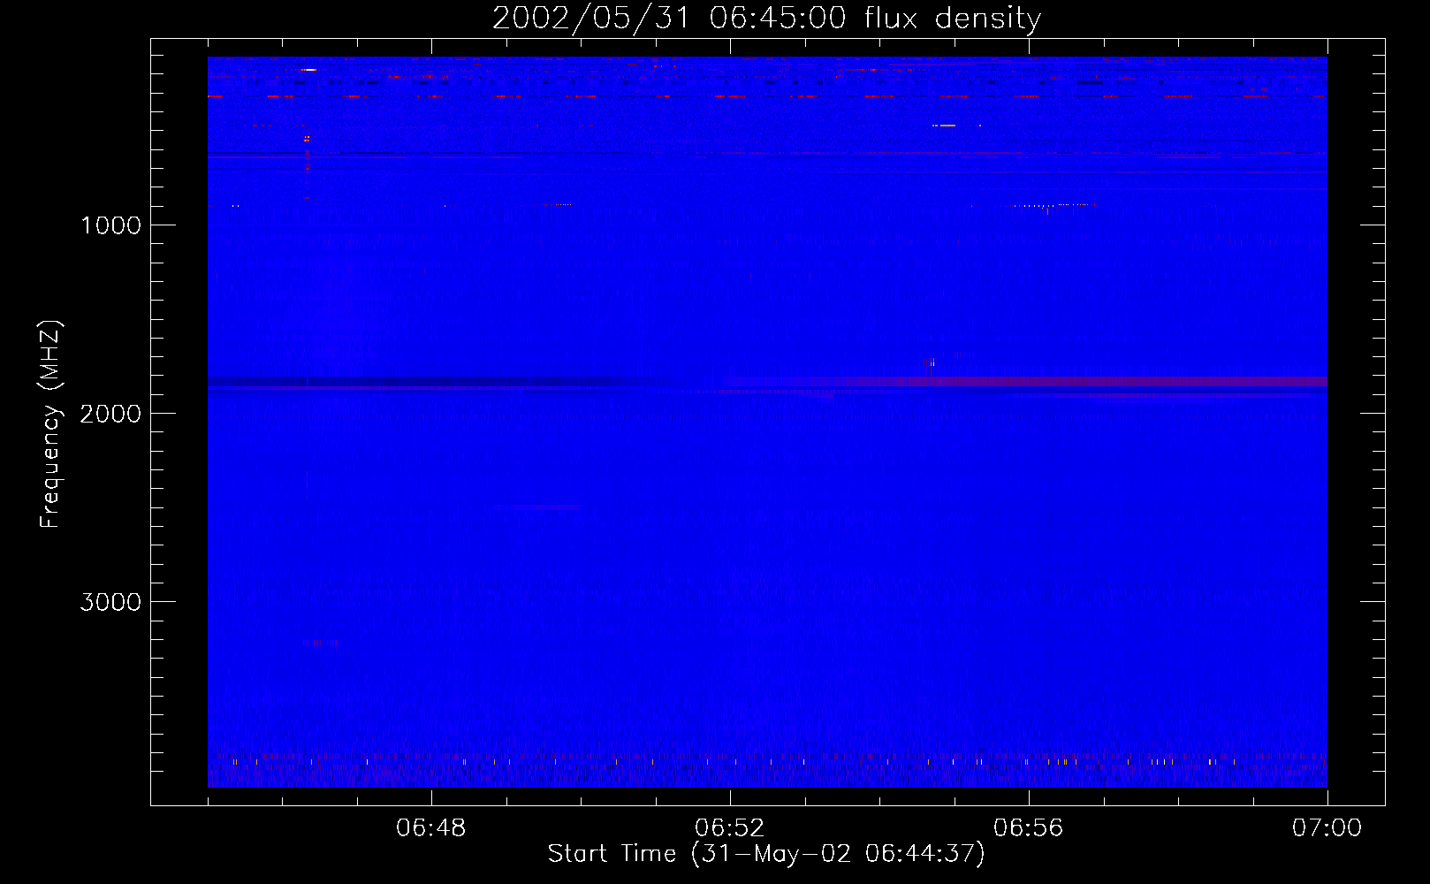This screenshot has width=1430, height=884.
Task: Click the 06:52 time tick label
Action: tap(730, 828)
